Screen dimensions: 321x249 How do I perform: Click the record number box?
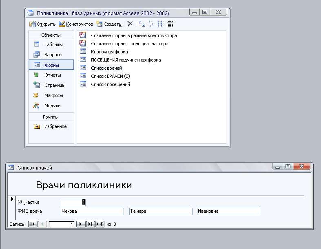click(x=62, y=225)
